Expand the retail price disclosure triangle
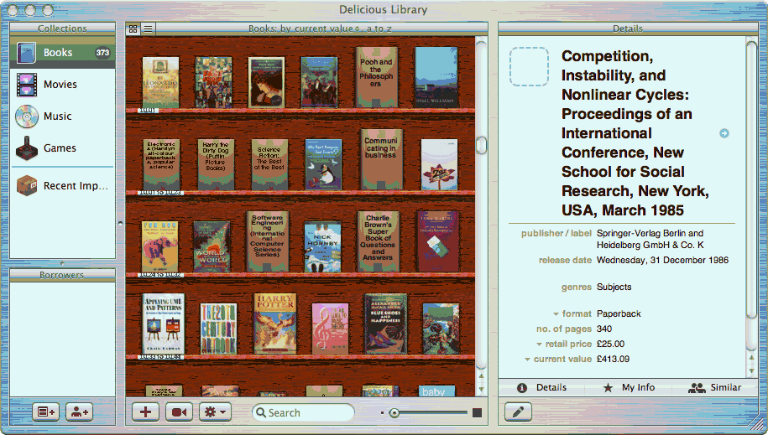The height and width of the screenshot is (435, 768). tap(539, 344)
